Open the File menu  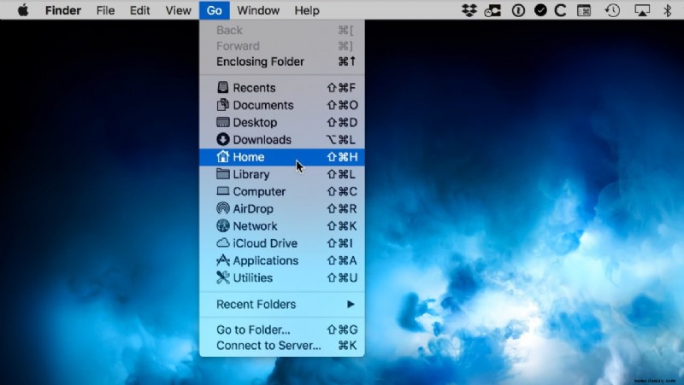click(105, 10)
